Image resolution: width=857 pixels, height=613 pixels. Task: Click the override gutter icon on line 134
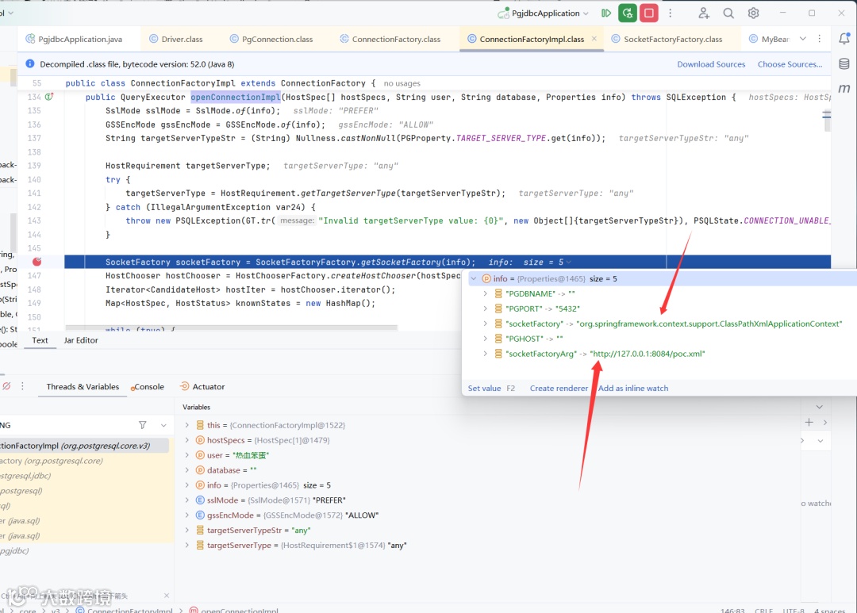(x=49, y=97)
